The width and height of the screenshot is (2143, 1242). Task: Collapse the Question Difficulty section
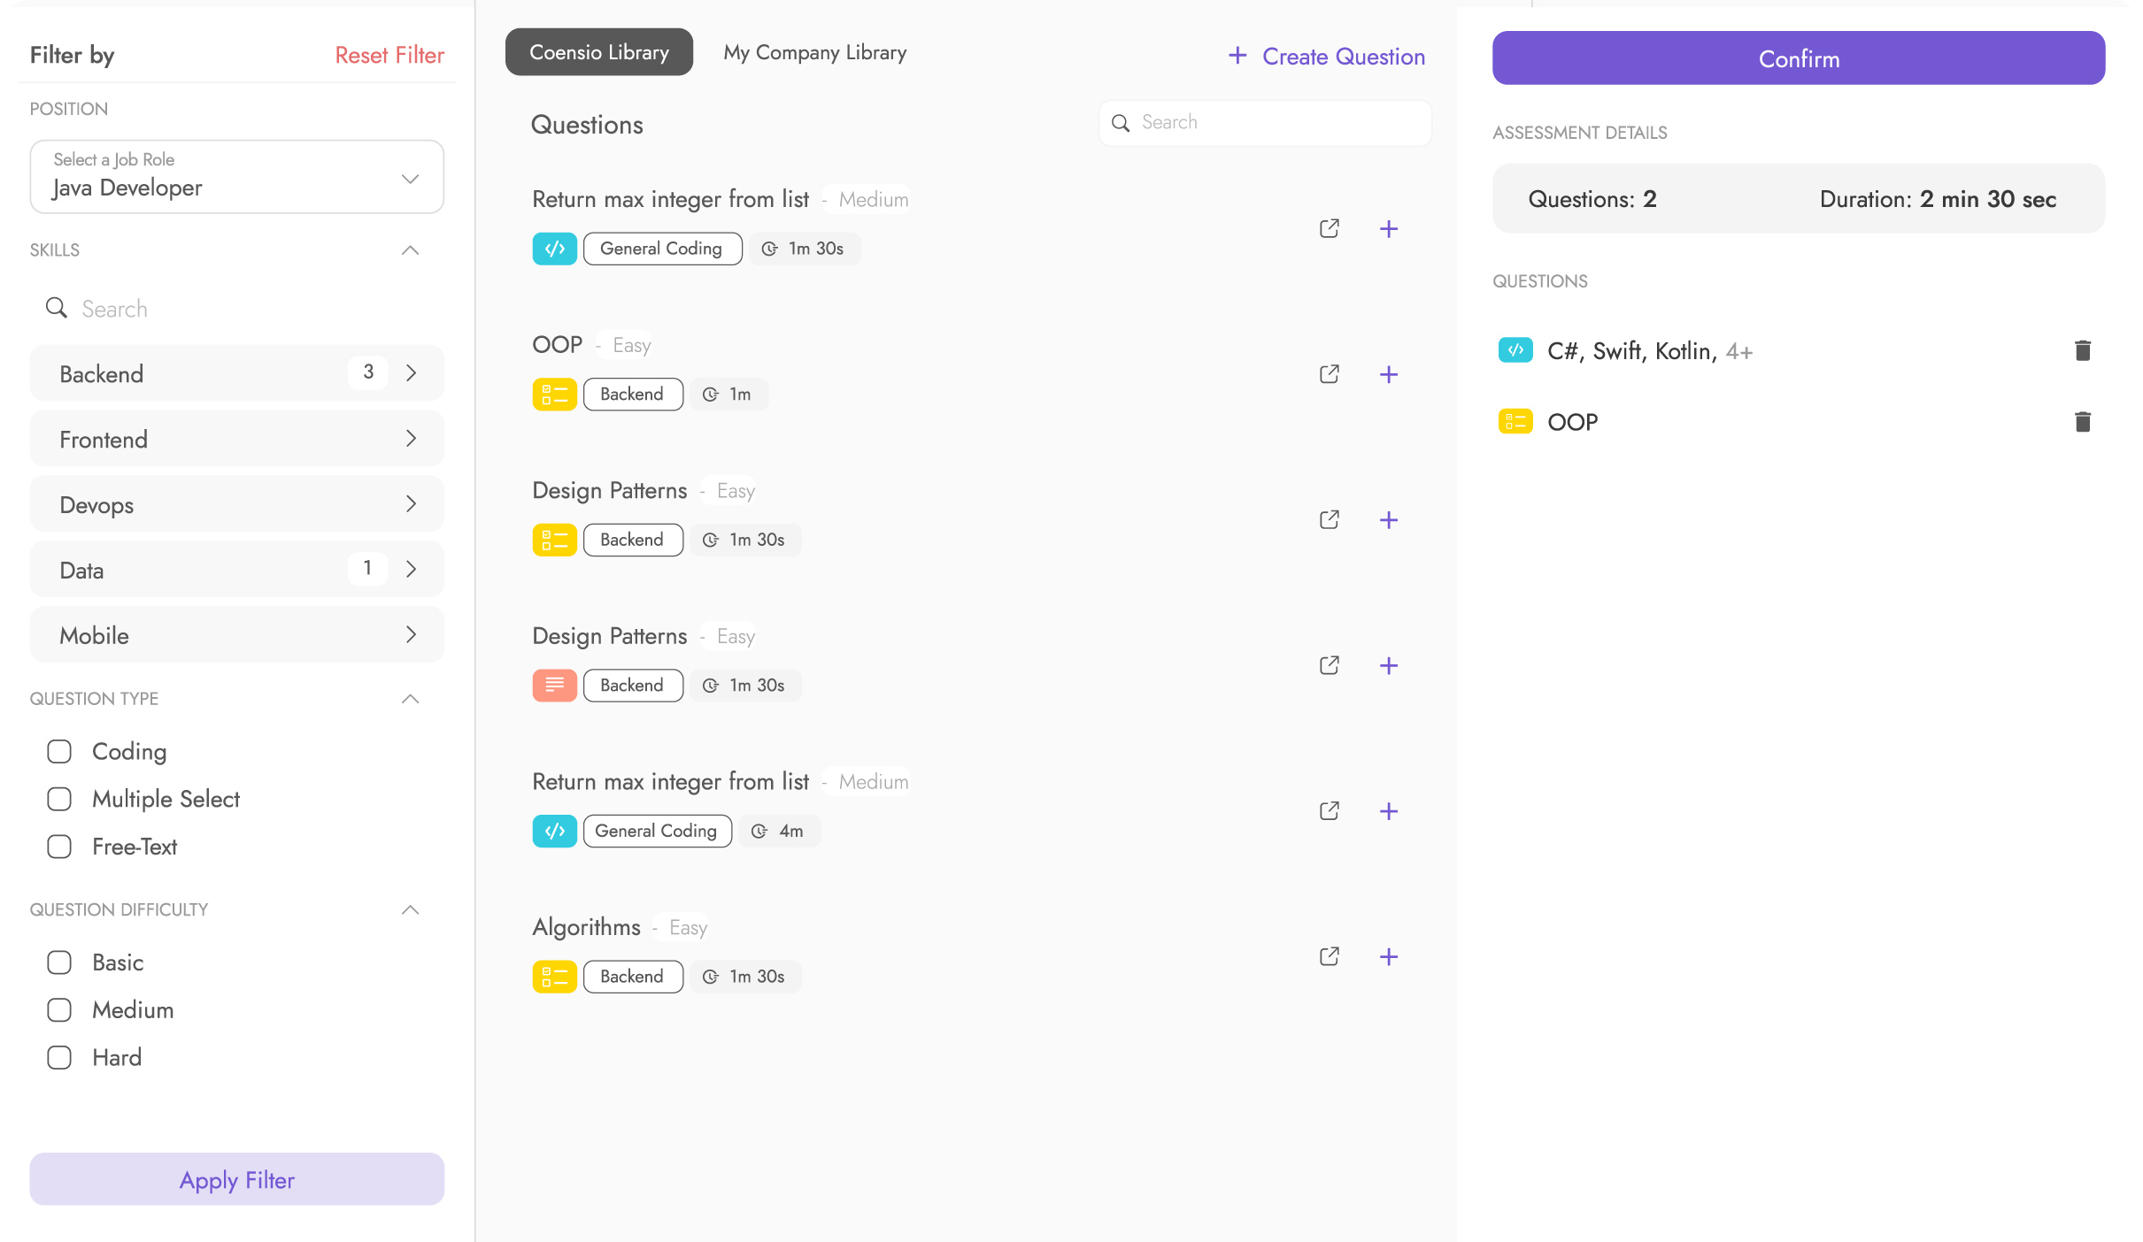click(410, 910)
